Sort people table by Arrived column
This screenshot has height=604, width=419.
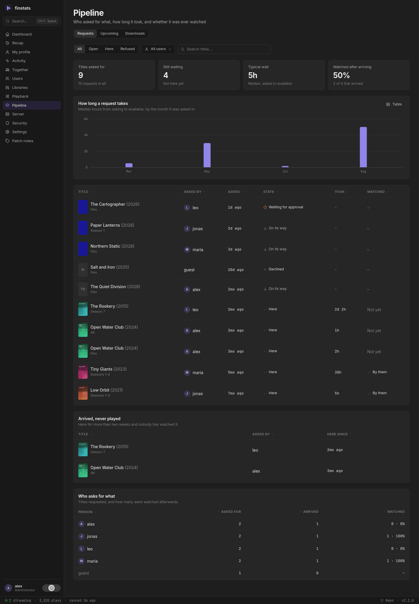[x=309, y=512]
